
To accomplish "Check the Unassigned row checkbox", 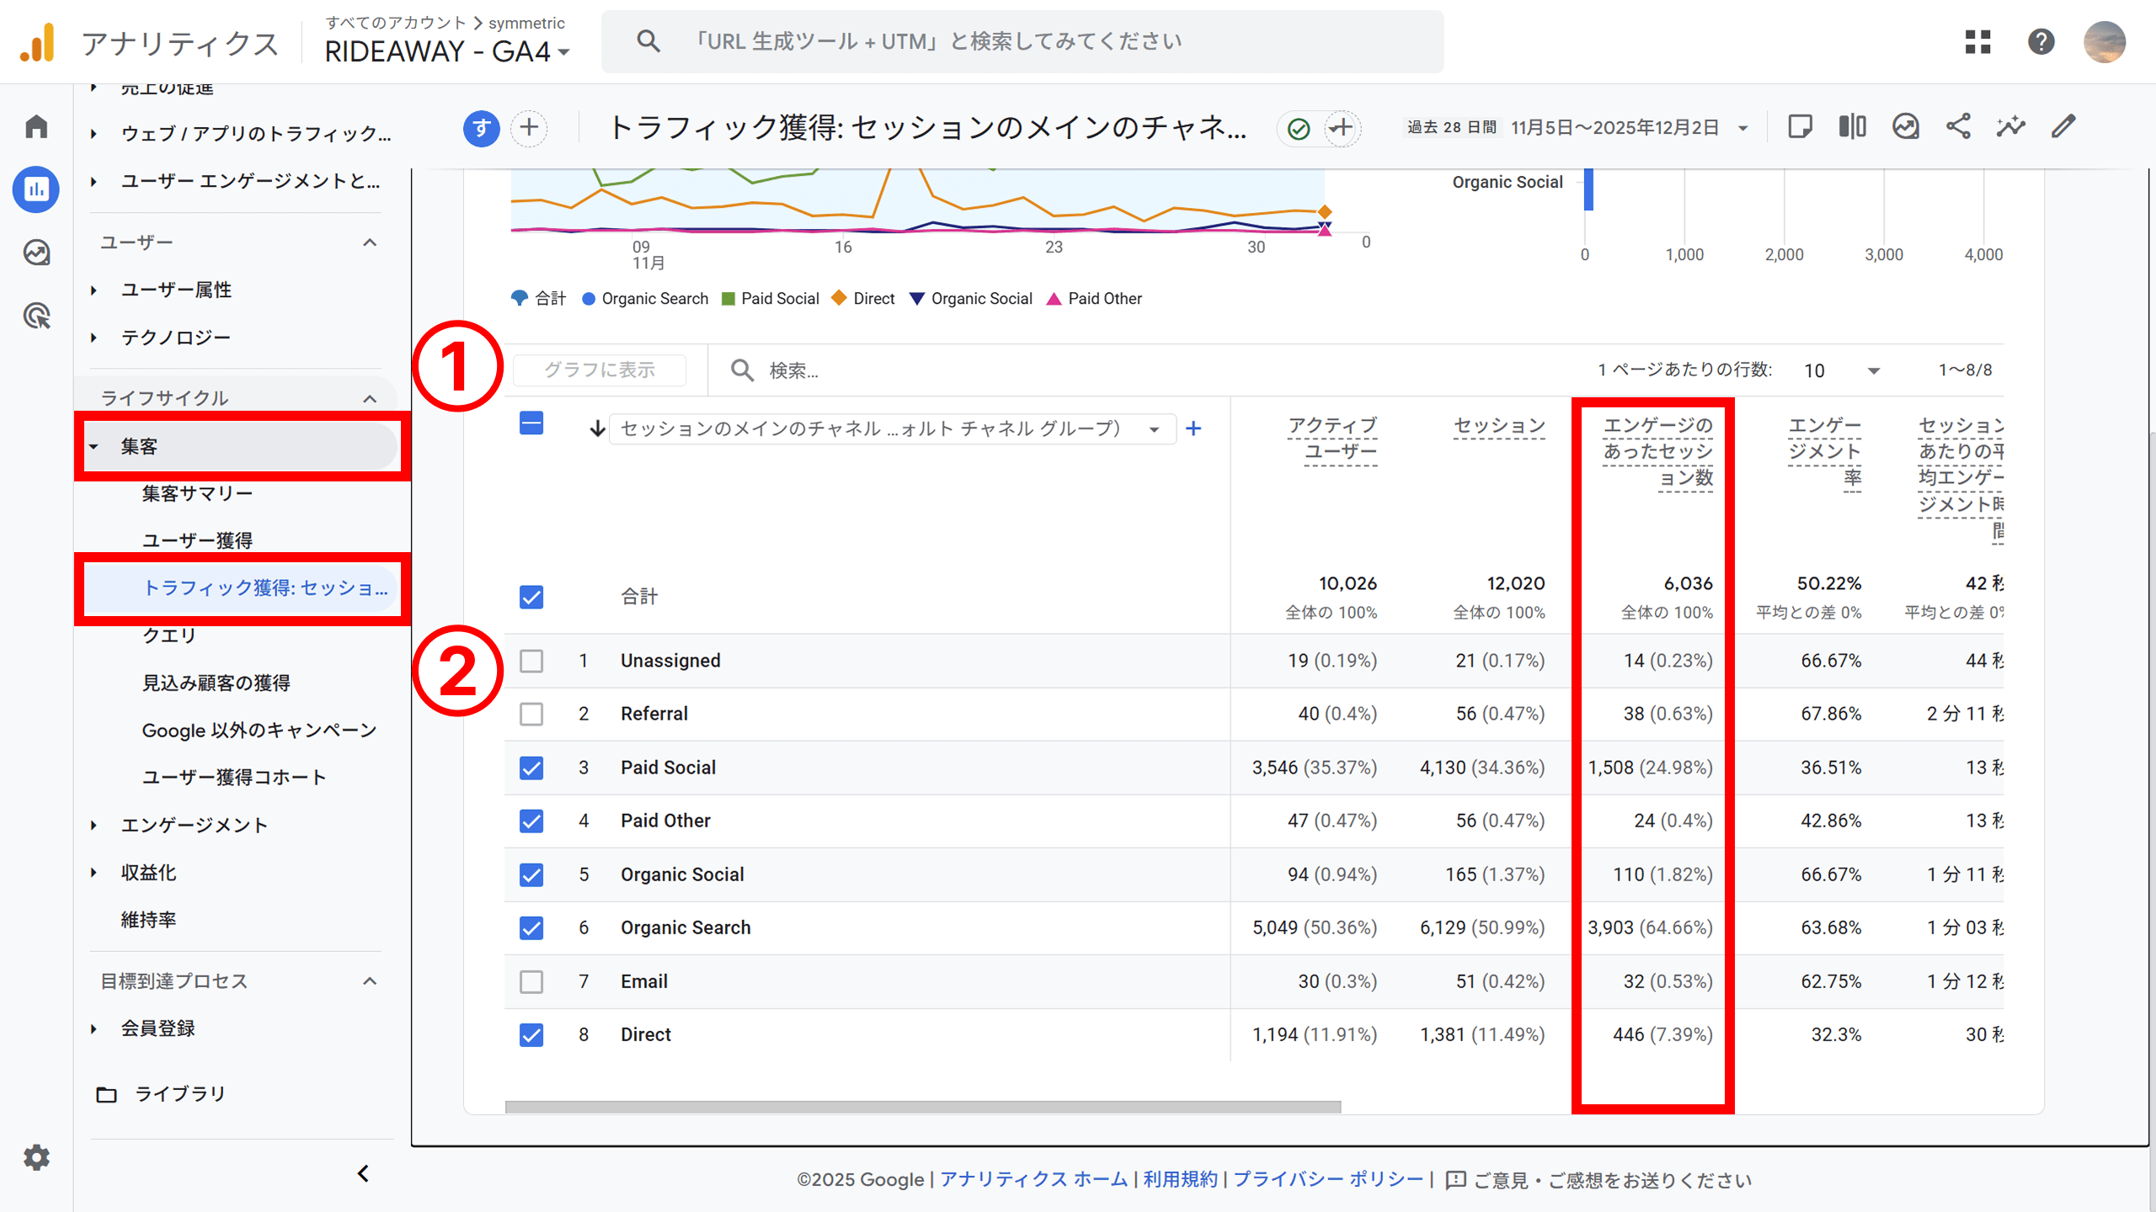I will tap(531, 661).
